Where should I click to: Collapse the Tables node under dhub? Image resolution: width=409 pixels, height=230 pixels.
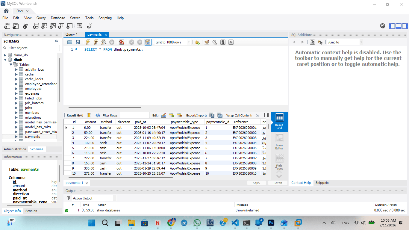pos(11,65)
